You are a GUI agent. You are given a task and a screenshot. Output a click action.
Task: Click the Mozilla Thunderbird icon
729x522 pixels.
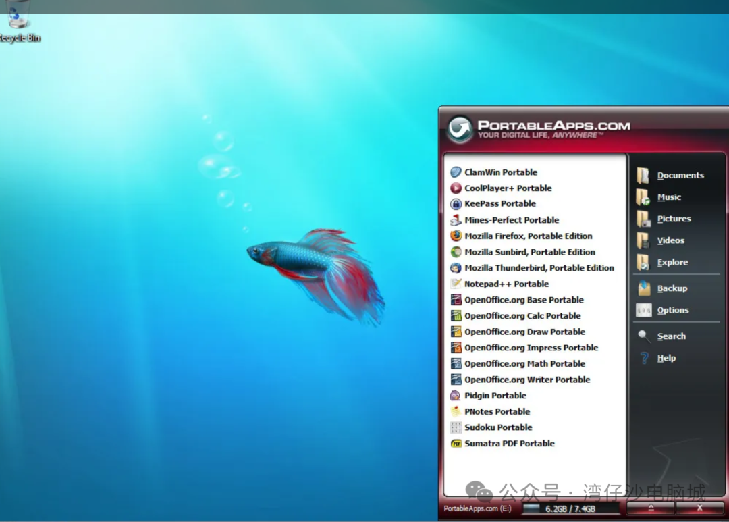[x=456, y=268]
